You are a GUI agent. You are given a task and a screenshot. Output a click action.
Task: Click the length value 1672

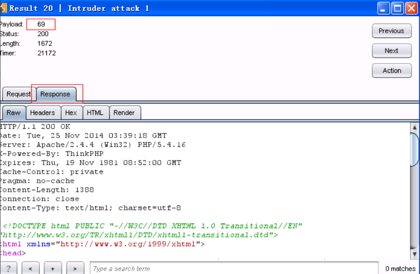[x=45, y=43]
